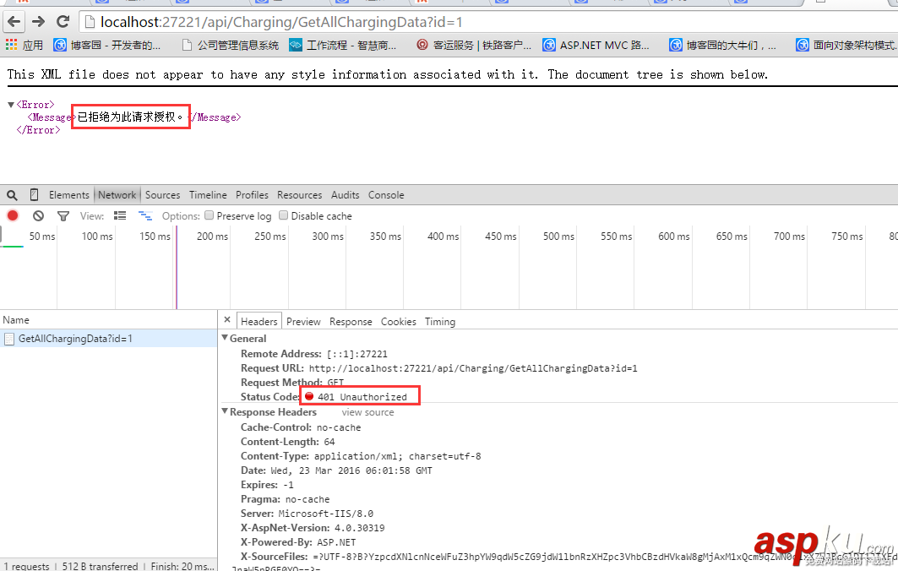Enable the Preserve log option
Image resolution: width=898 pixels, height=571 pixels.
(208, 215)
